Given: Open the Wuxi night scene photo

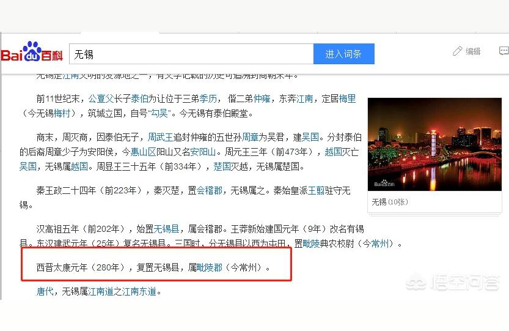Looking at the screenshot, I should pos(434,144).
